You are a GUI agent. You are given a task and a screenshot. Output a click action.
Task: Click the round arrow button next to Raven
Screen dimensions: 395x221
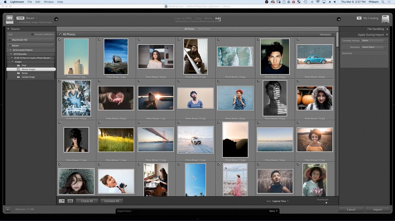(x=56, y=19)
